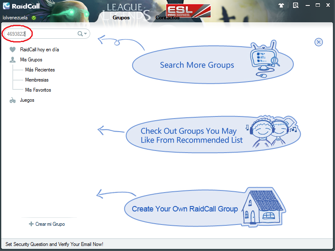This screenshot has height=251, width=335.
Task: Click the Crear mi Grupo button
Action: 47,224
